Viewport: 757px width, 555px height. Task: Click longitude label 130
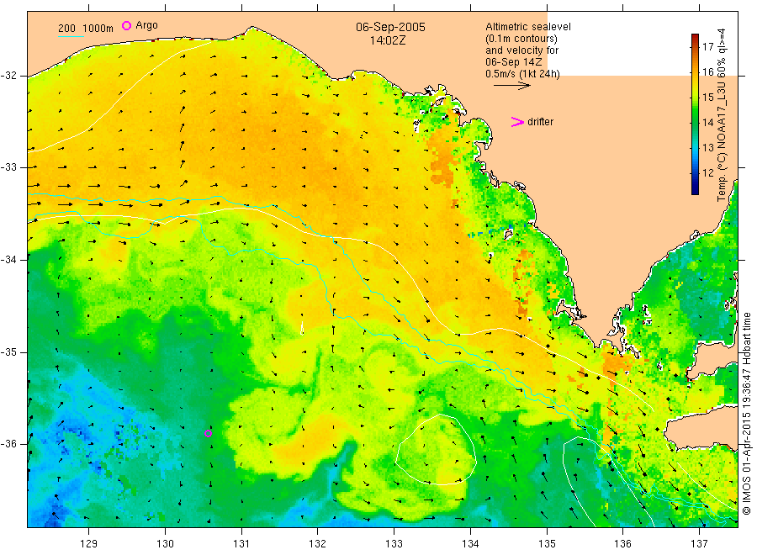point(165,544)
